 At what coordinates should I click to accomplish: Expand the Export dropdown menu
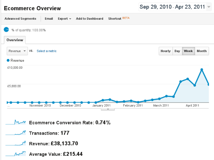64,19
